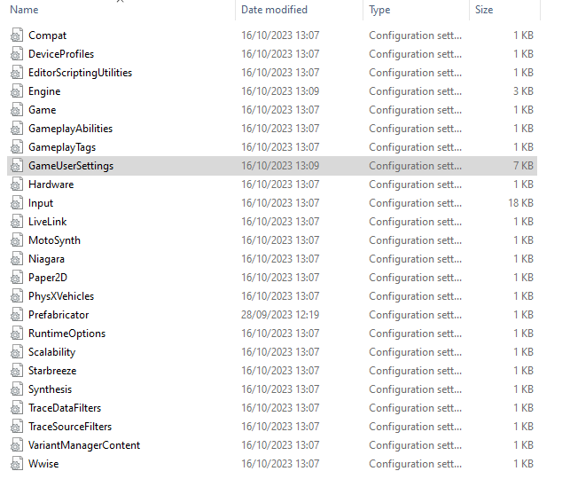Click the Starbreeze file icon

[x=17, y=371]
